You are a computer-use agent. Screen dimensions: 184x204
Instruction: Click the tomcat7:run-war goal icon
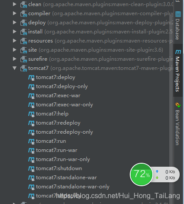coord(31,151)
